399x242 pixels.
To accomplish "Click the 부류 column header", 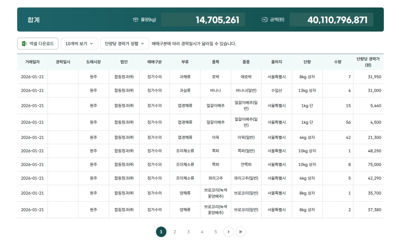I will (x=185, y=62).
